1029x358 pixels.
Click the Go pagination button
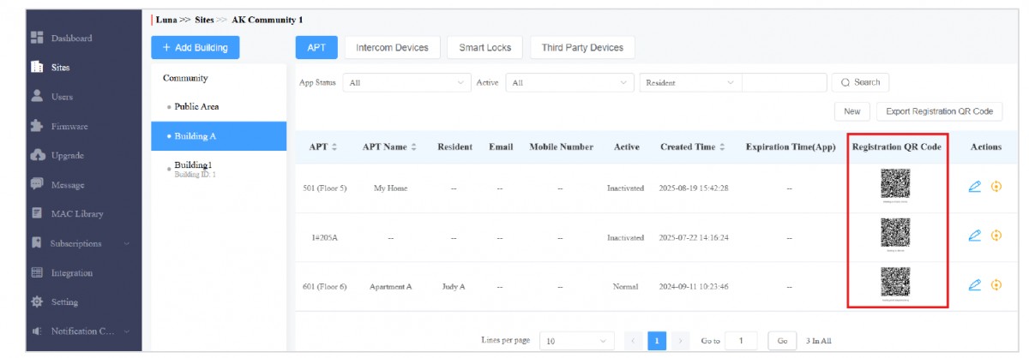click(x=781, y=341)
